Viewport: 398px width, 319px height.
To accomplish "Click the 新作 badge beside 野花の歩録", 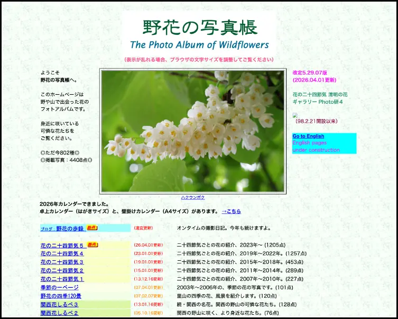I will tap(92, 228).
